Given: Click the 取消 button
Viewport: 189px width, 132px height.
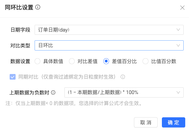Looking at the screenshot, I should [x=146, y=123].
